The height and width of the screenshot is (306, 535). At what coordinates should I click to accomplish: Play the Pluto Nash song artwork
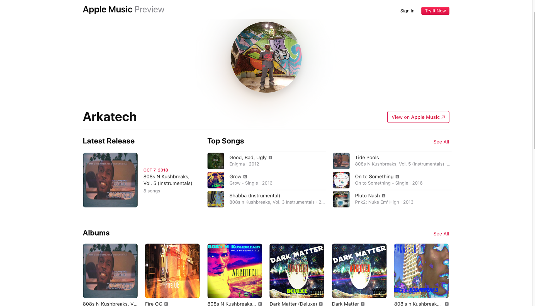tap(341, 199)
